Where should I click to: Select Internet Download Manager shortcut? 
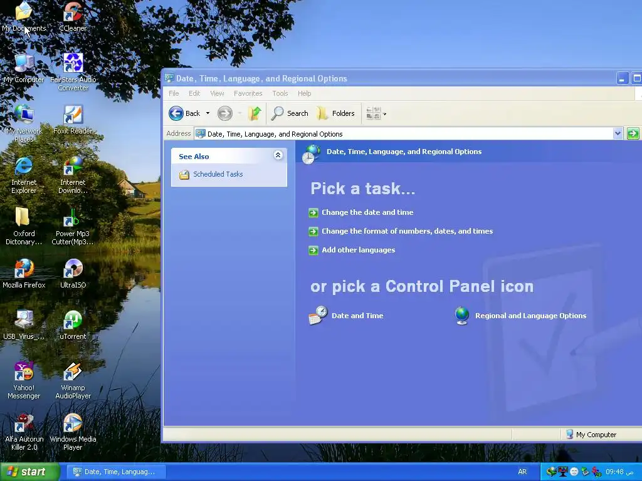73,175
